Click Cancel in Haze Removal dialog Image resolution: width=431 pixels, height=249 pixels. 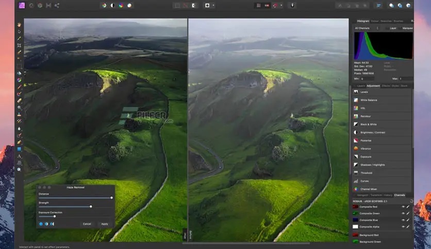[x=87, y=224]
